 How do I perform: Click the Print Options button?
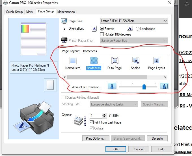(96, 139)
